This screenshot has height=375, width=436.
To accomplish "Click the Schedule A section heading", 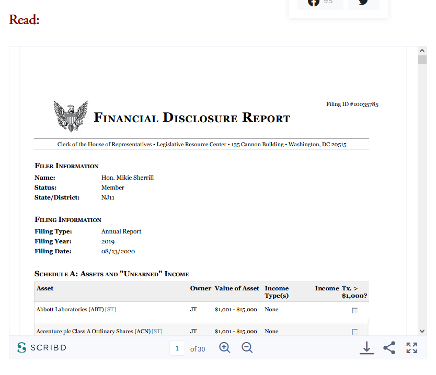I will (x=112, y=274).
